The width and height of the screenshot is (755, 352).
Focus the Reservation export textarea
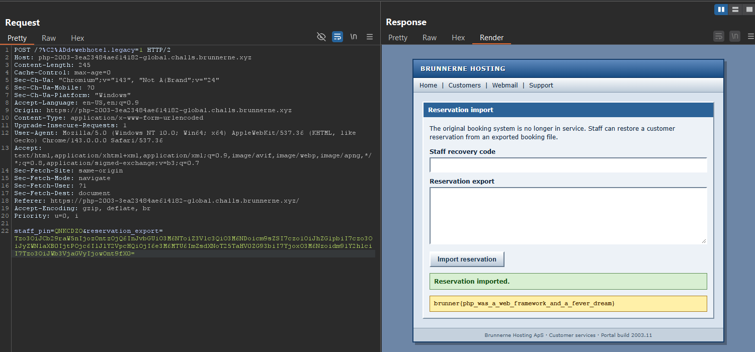coord(568,216)
